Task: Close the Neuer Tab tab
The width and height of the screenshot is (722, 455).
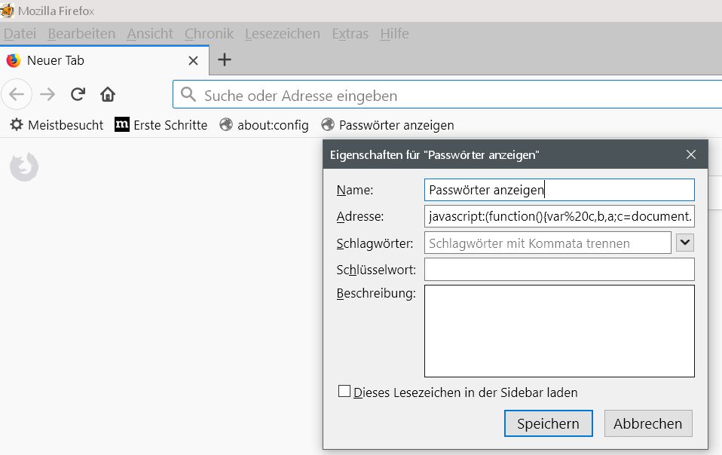Action: point(194,60)
